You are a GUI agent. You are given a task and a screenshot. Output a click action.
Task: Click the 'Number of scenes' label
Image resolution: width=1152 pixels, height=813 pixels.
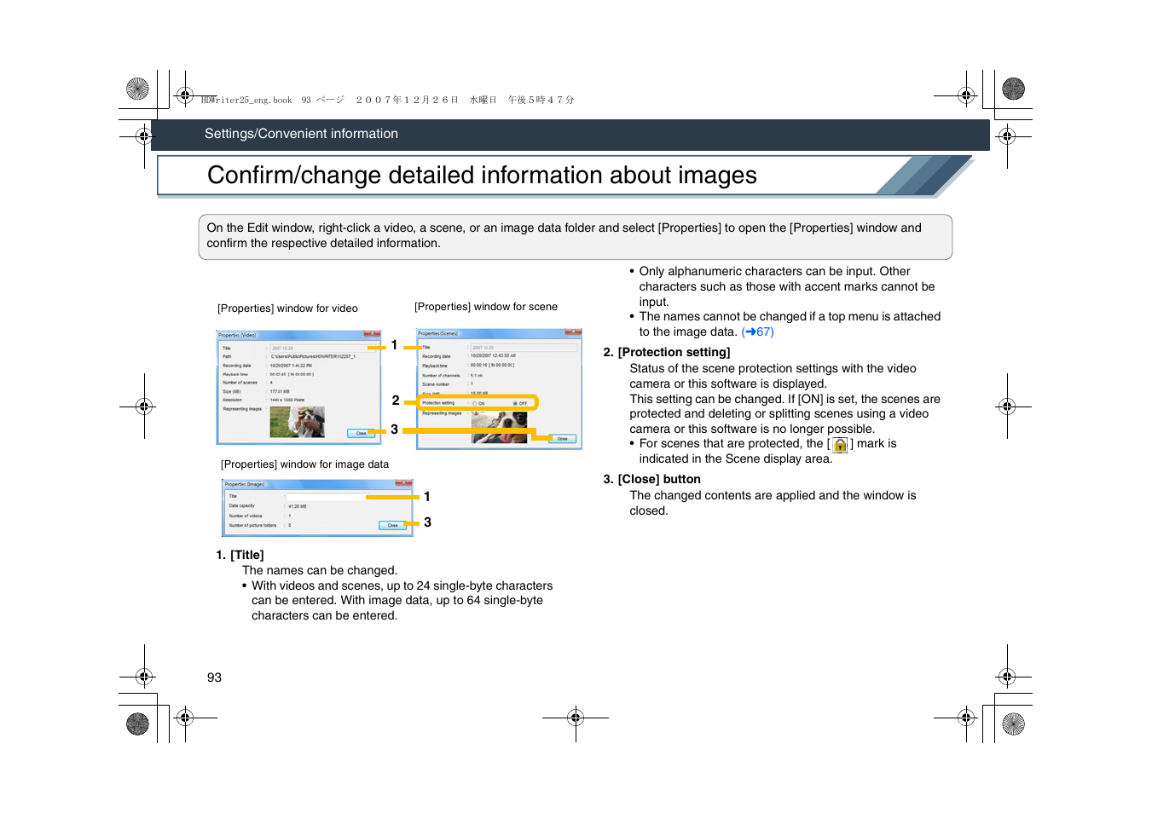click(240, 383)
